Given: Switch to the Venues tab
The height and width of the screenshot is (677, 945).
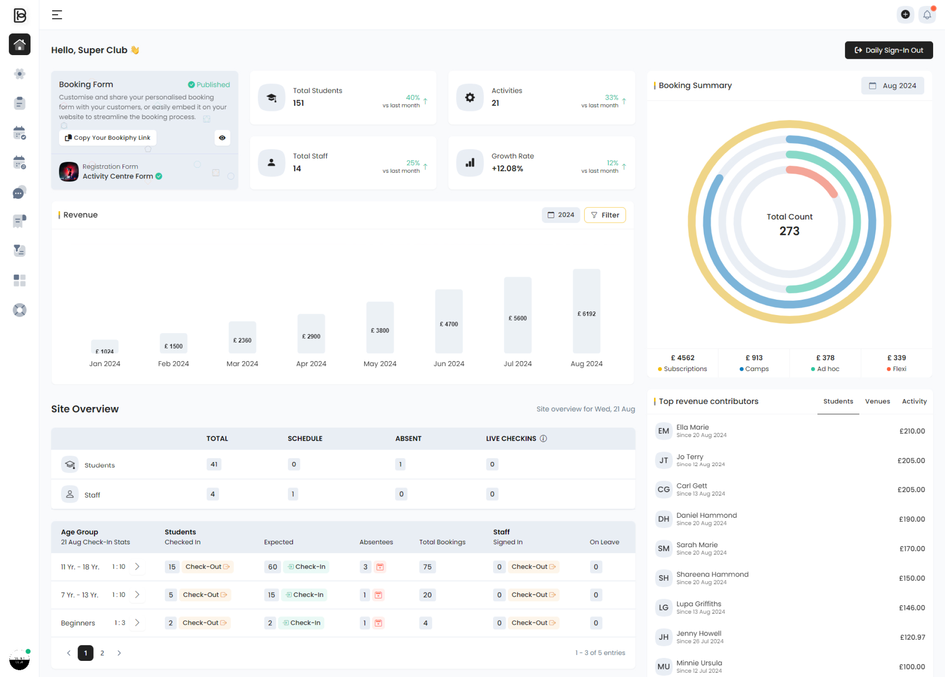Looking at the screenshot, I should 878,401.
